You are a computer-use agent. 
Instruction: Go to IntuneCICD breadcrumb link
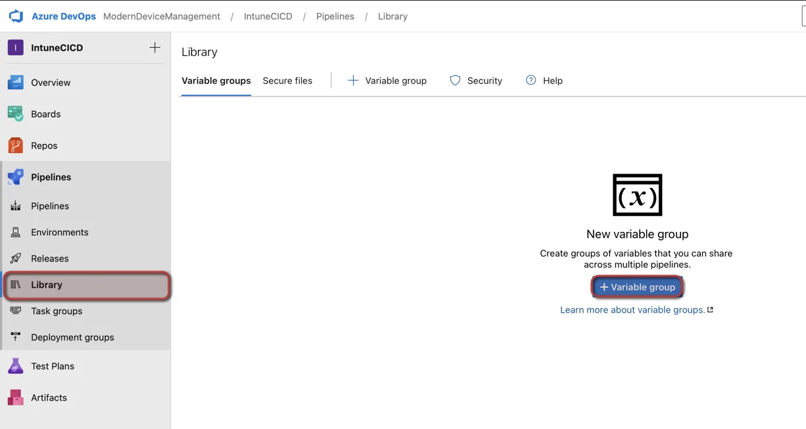tap(268, 16)
